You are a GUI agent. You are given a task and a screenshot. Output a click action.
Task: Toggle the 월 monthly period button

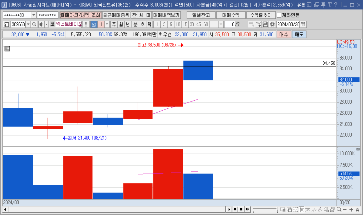point(121,24)
